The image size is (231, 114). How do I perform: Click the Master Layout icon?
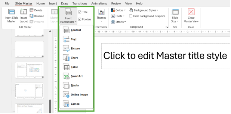(54, 12)
